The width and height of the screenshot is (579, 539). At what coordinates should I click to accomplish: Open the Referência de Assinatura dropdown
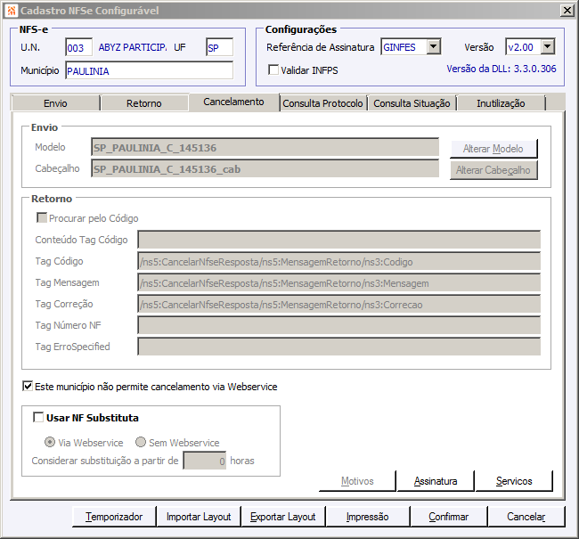click(x=434, y=47)
